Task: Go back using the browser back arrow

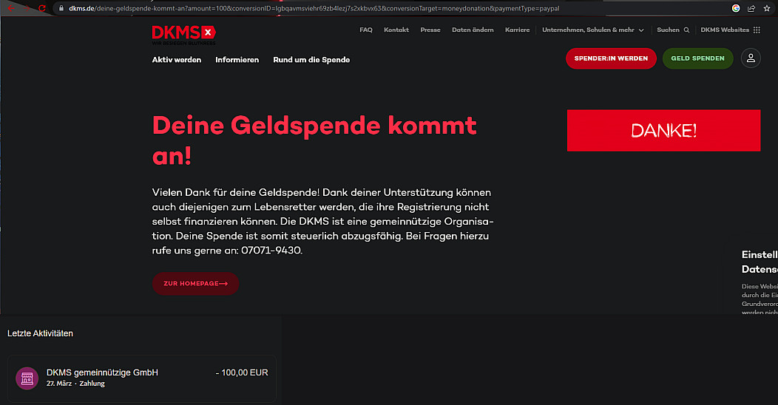Action: point(10,8)
